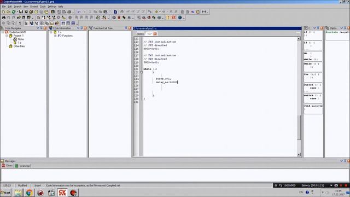The height and width of the screenshot is (197, 350).
Task: Click the camera icon in recorder bar
Action: pyautogui.click(x=336, y=185)
